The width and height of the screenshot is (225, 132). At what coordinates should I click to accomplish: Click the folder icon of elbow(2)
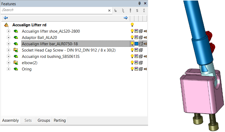point(16,63)
